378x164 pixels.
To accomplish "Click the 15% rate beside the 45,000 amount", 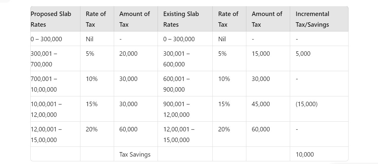I will 224,104.
